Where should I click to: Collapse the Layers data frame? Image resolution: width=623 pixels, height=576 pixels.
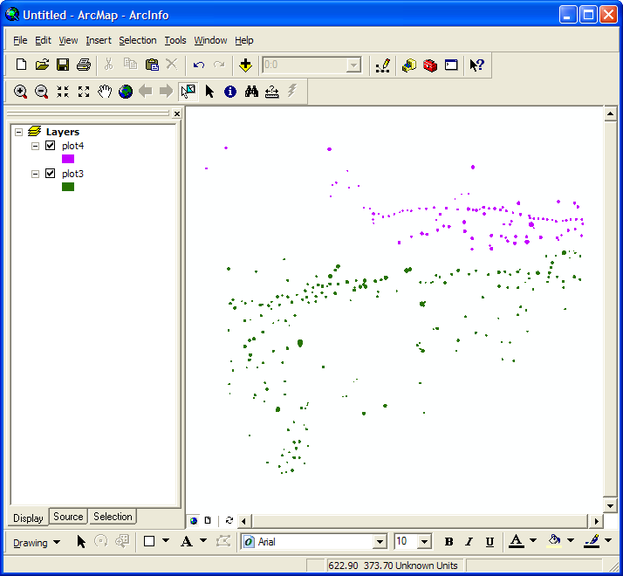[18, 132]
